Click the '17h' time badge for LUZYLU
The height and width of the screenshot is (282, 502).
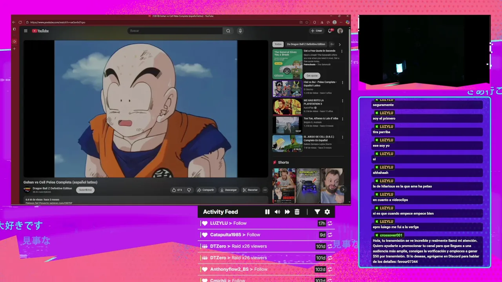(322, 223)
